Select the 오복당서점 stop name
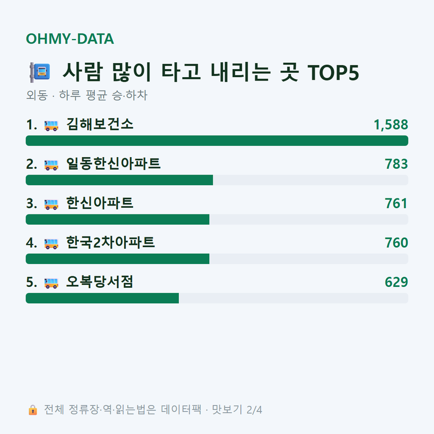This screenshot has height=434, width=434. (100, 282)
